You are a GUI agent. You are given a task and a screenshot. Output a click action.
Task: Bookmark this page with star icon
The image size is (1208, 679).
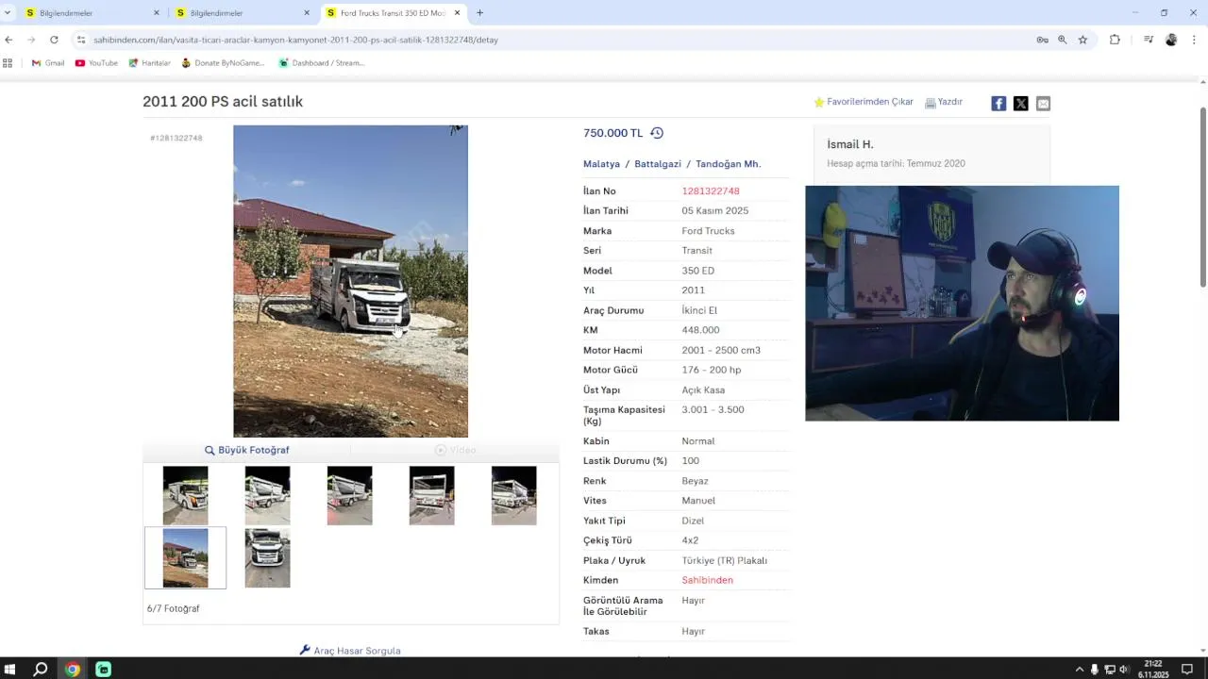point(1082,40)
